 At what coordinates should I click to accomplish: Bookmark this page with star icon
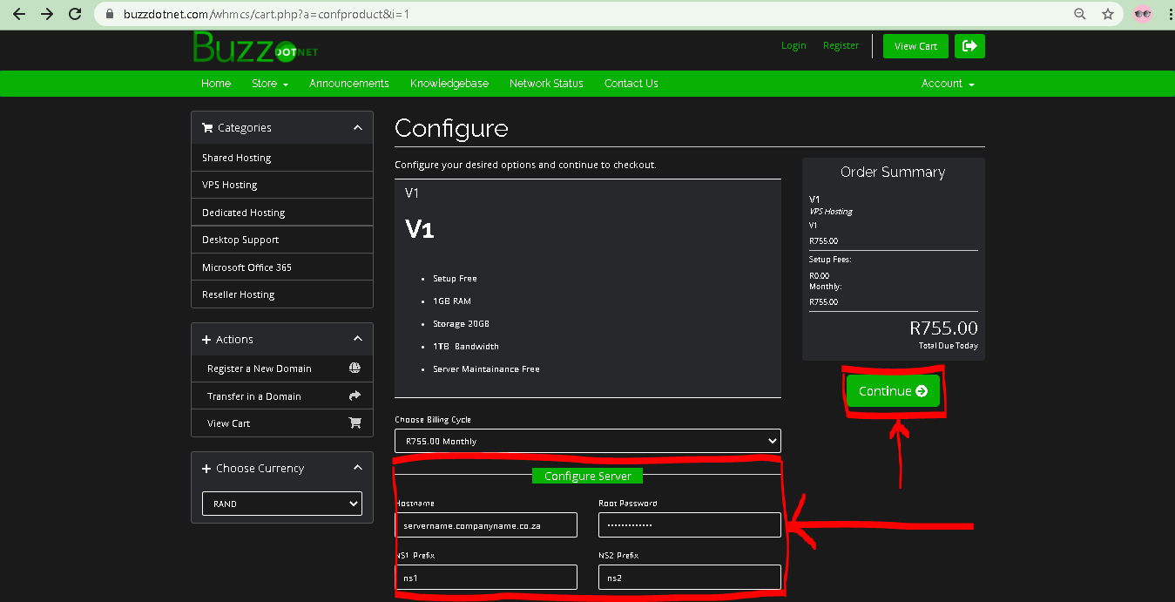click(x=1108, y=14)
